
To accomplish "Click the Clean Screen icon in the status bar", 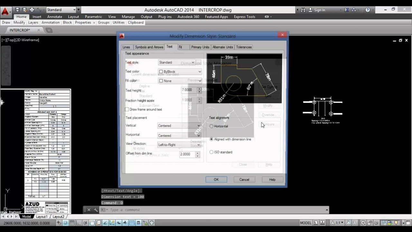I will [408, 223].
